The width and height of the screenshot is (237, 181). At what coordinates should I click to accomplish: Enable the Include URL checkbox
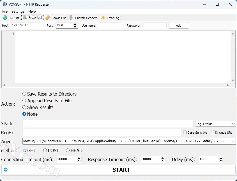click(x=214, y=133)
